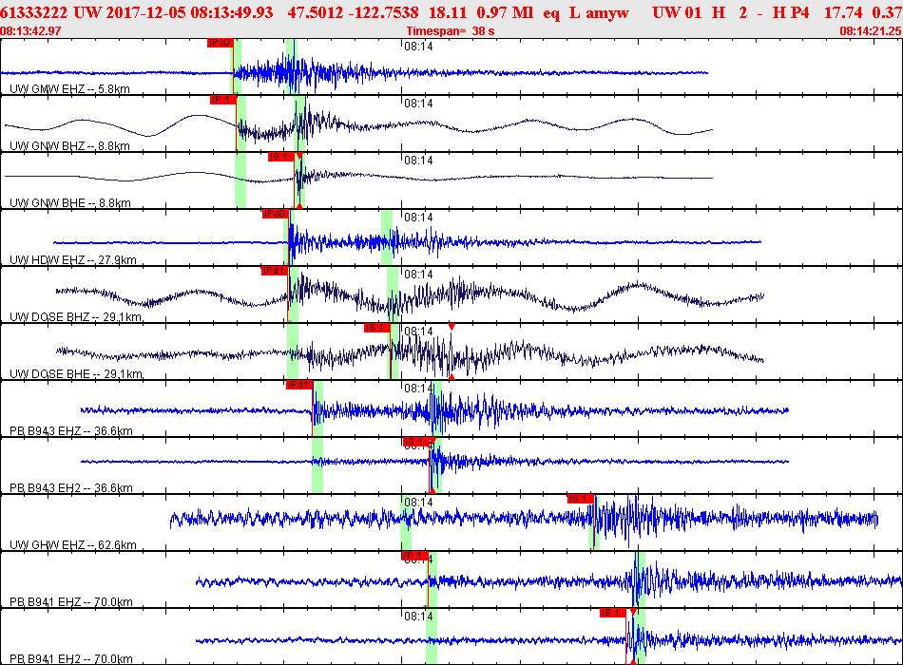Select the iPd1 pick flag on DOSE BHZ

274,271
